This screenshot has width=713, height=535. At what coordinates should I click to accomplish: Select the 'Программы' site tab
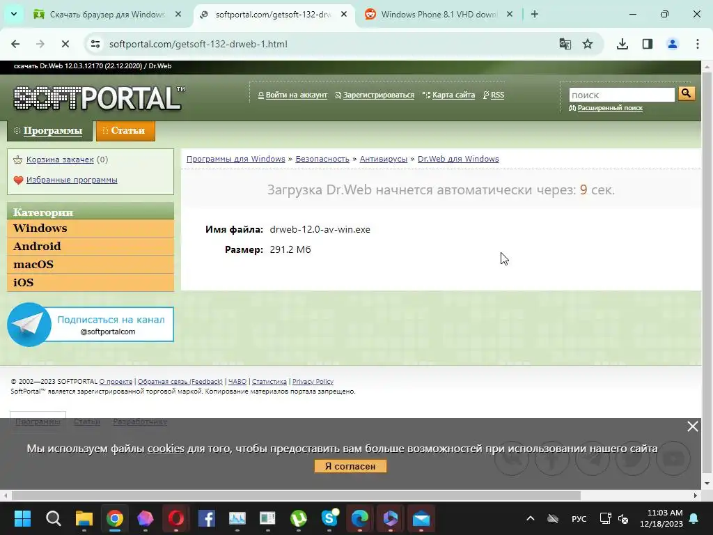click(49, 131)
